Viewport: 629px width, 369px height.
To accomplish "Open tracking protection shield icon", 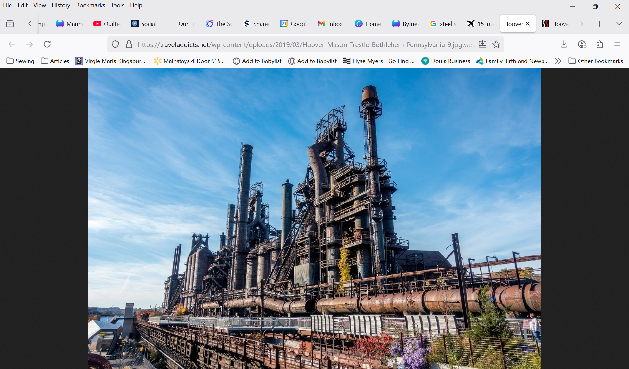I will coord(115,44).
